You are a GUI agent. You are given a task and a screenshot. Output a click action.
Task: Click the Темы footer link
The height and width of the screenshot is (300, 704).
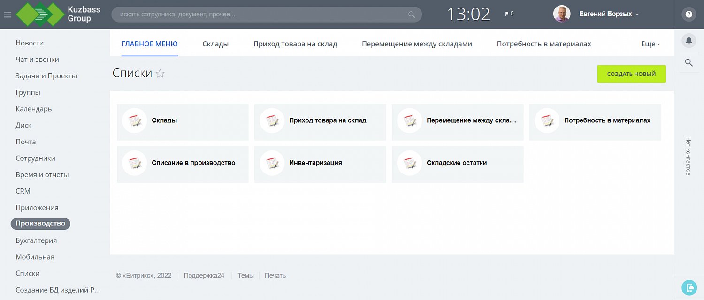pos(245,276)
